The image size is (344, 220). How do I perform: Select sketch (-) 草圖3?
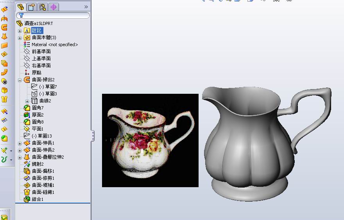tap(48, 94)
